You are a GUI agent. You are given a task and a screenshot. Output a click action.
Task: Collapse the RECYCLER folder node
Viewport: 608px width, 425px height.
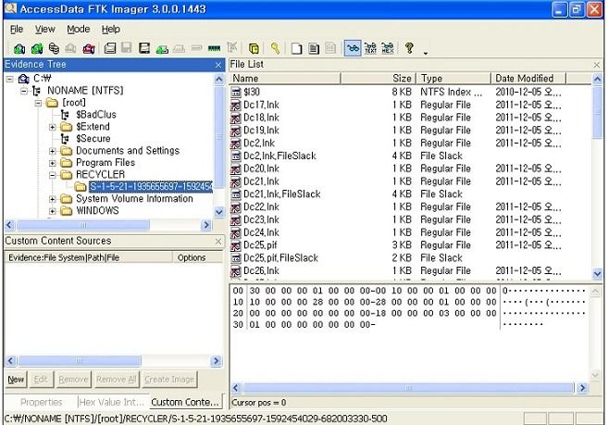(53, 175)
